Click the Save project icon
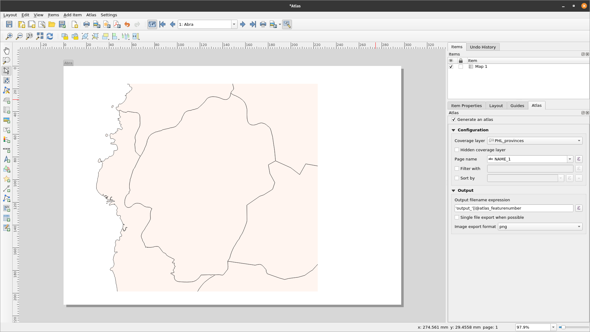The image size is (590, 332). [x=9, y=25]
